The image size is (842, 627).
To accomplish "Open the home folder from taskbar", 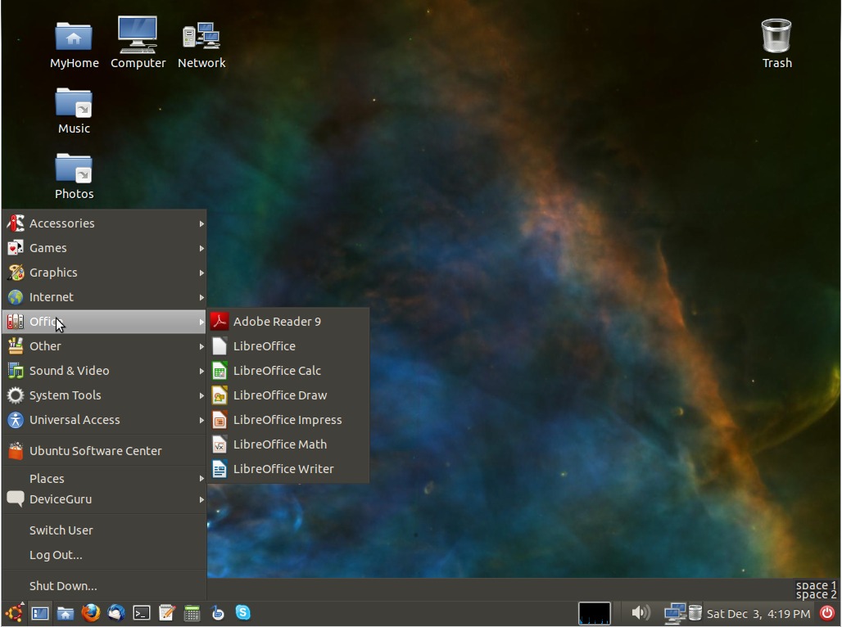I will coord(65,613).
